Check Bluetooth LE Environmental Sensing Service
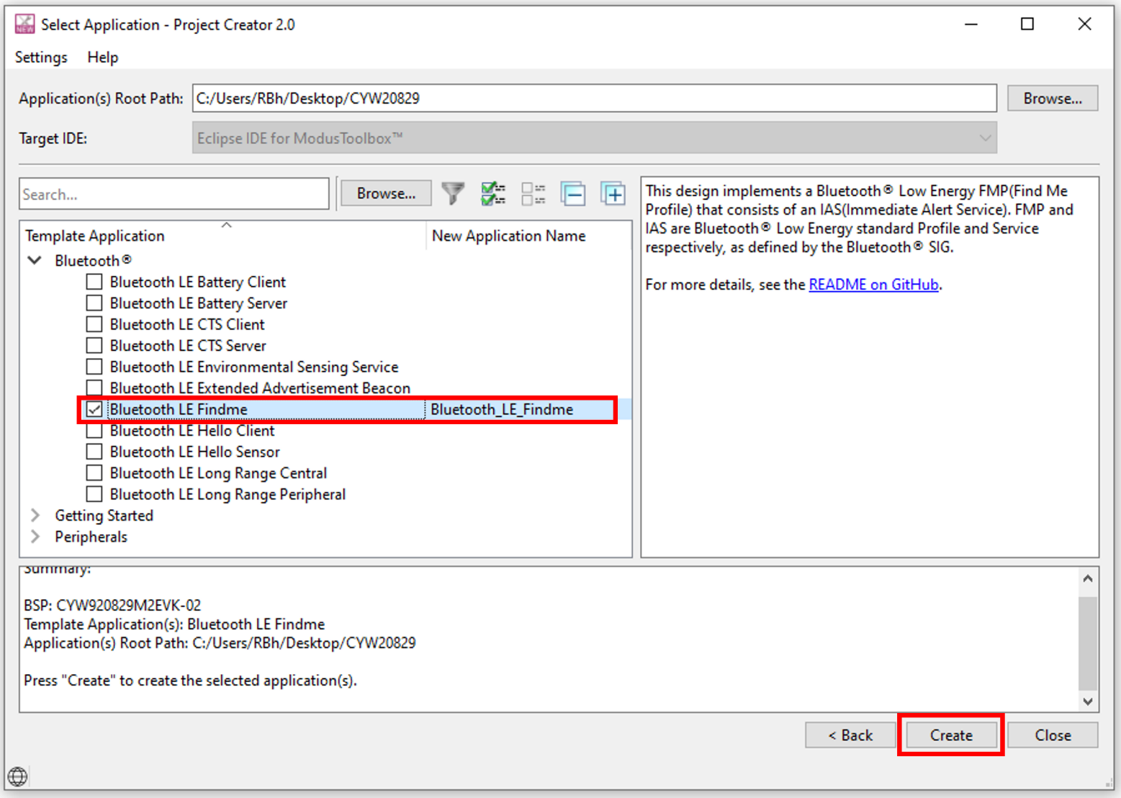 (x=94, y=367)
